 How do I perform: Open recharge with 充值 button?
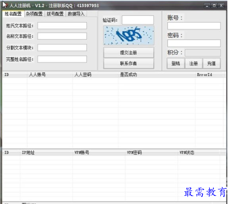211,63
